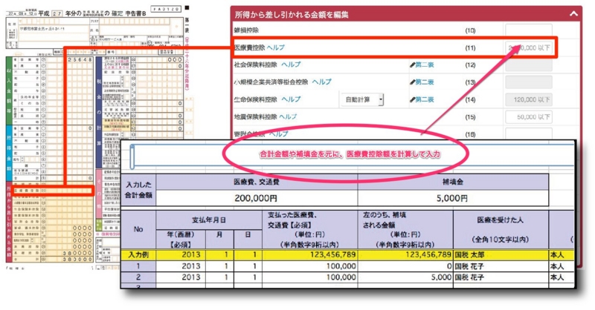This screenshot has width=595, height=310.
Task: Select the No column header cell
Action: click(138, 229)
